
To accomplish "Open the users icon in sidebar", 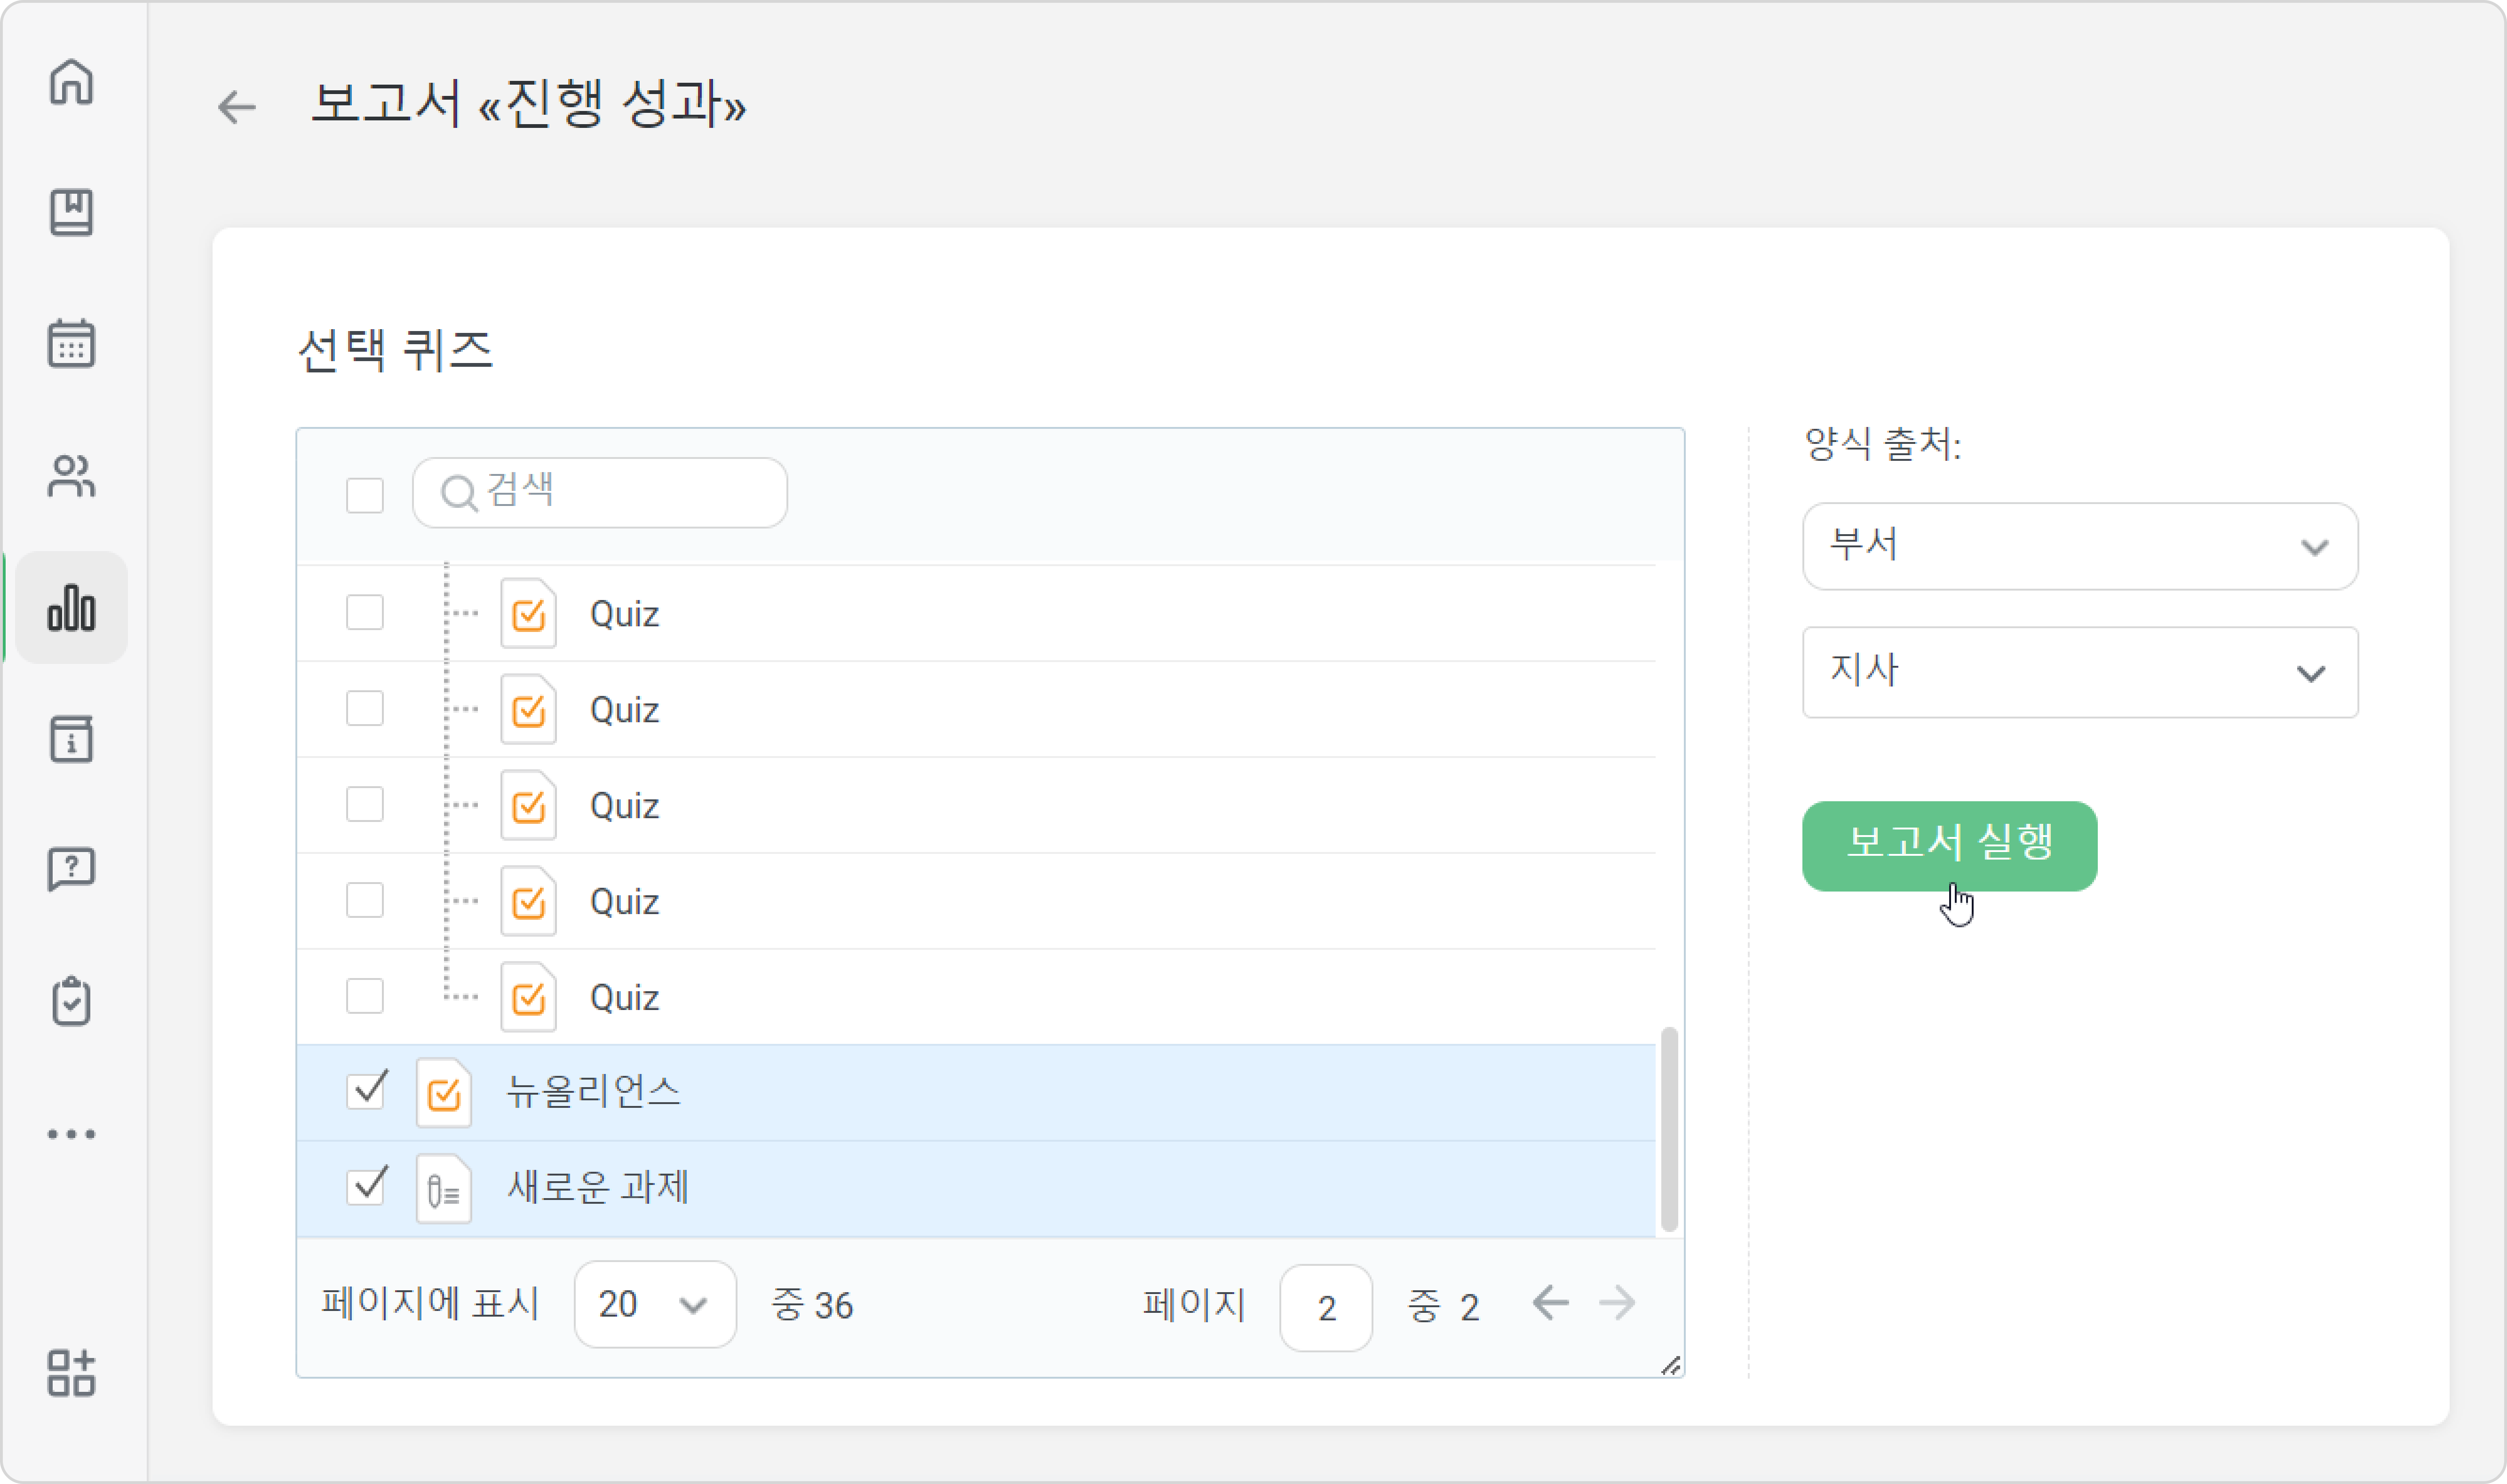I will coord(71,475).
